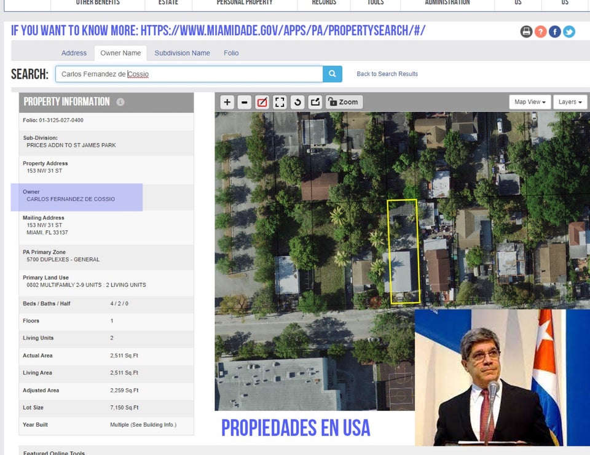Viewport: 590px width, 455px height.
Task: Open help via orange question mark icon
Action: click(x=540, y=32)
